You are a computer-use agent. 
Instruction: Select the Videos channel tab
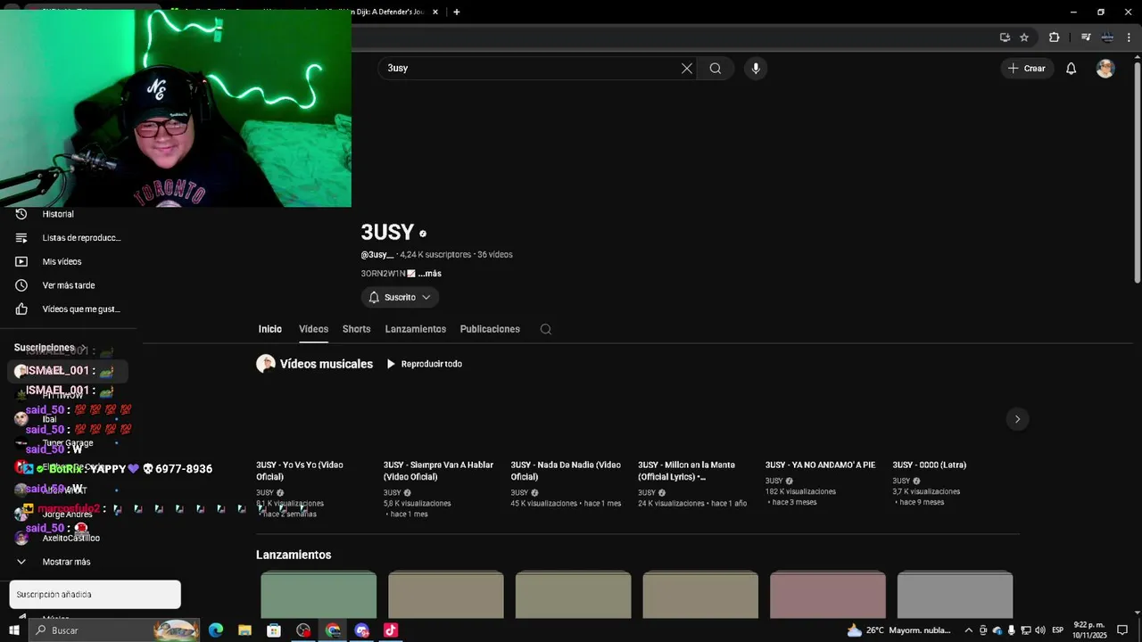click(x=313, y=329)
